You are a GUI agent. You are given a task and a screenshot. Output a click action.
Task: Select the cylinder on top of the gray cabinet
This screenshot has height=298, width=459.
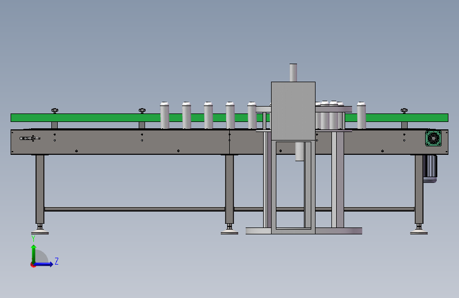(x=293, y=73)
